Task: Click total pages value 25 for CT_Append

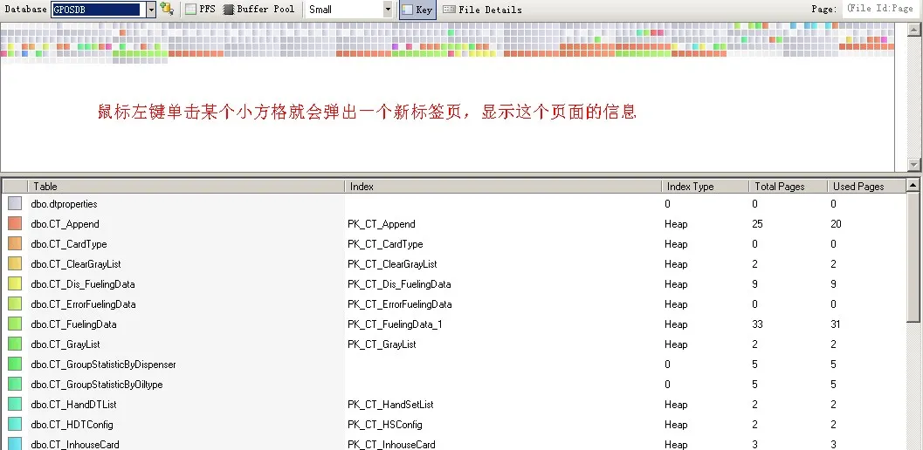Action: pyautogui.click(x=757, y=224)
